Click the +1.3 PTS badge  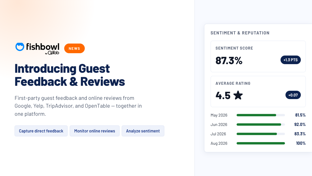(x=291, y=60)
